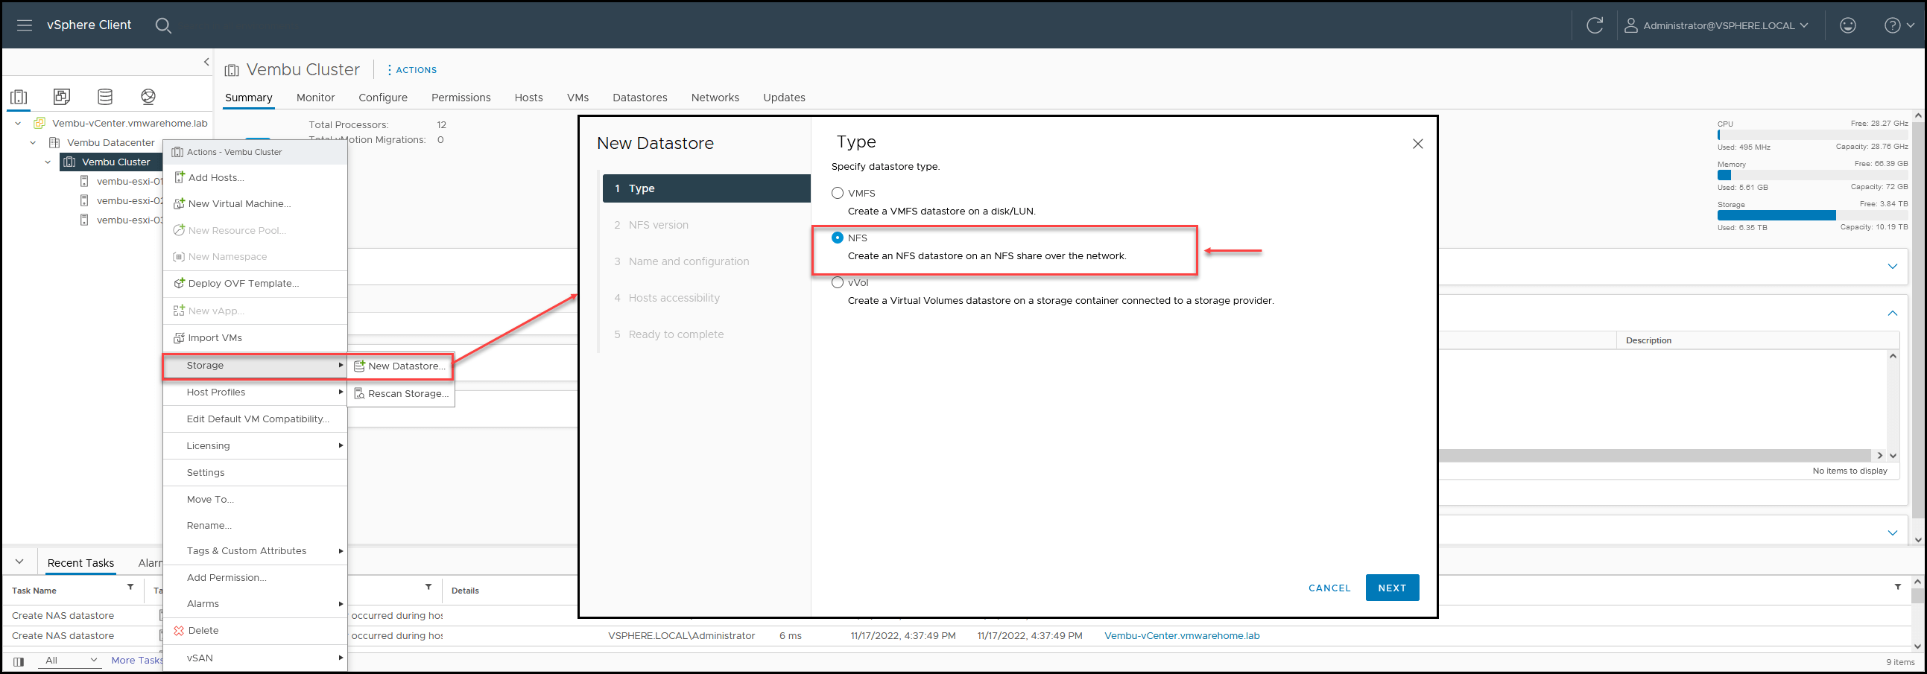Switch to Networking inventory view
Screen dimensions: 1927x674
pyautogui.click(x=148, y=96)
